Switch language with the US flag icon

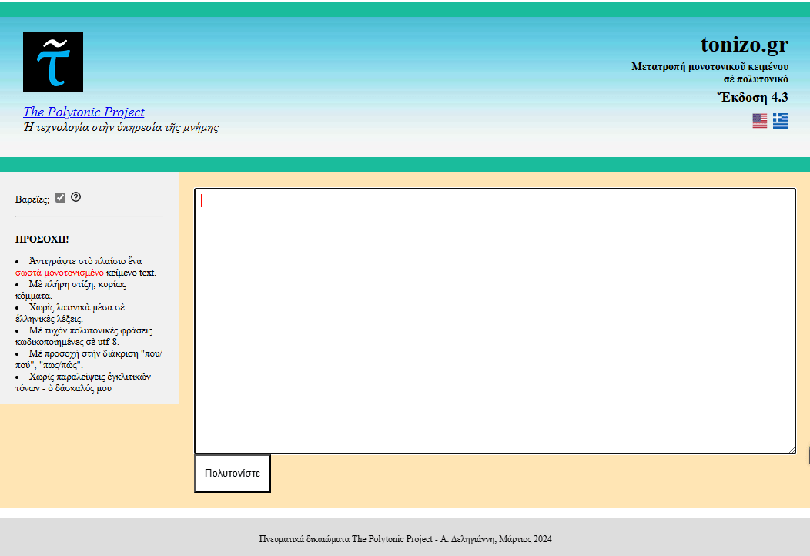(759, 121)
